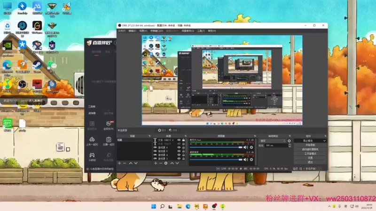Screen dimensions: 376x211
Task: Open transition properties gear icon
Action: (x=289, y=141)
